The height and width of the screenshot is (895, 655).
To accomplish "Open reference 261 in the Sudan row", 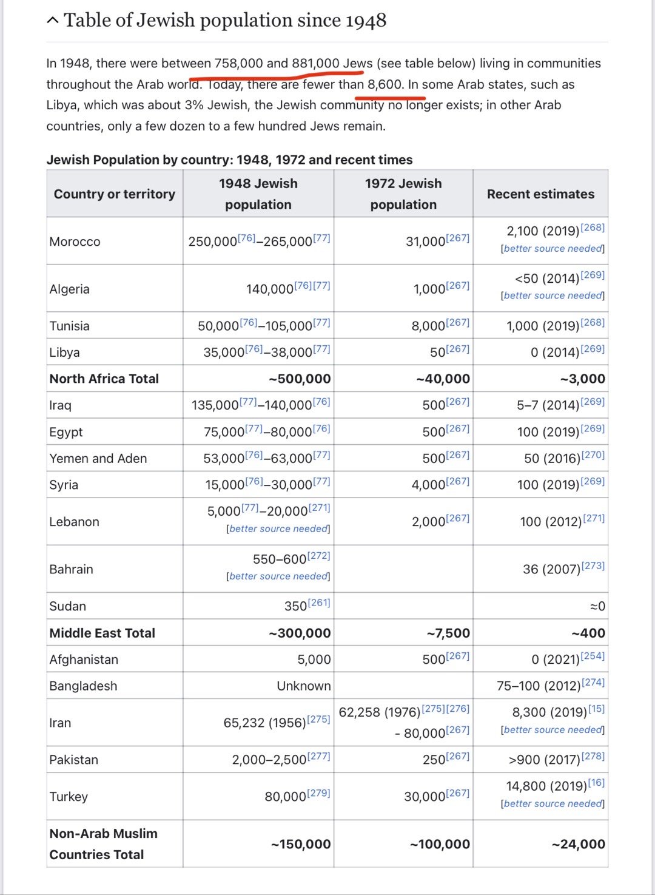I will tap(318, 603).
